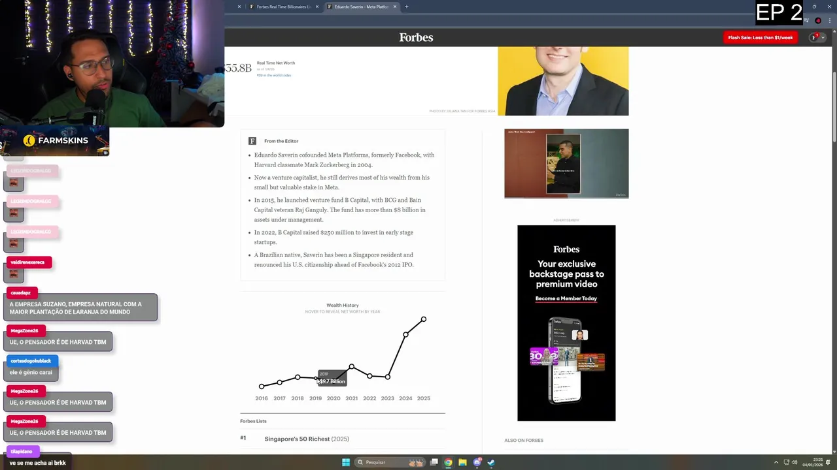Click the Forbes premium video advertisement
This screenshot has width=837, height=470.
[x=566, y=323]
